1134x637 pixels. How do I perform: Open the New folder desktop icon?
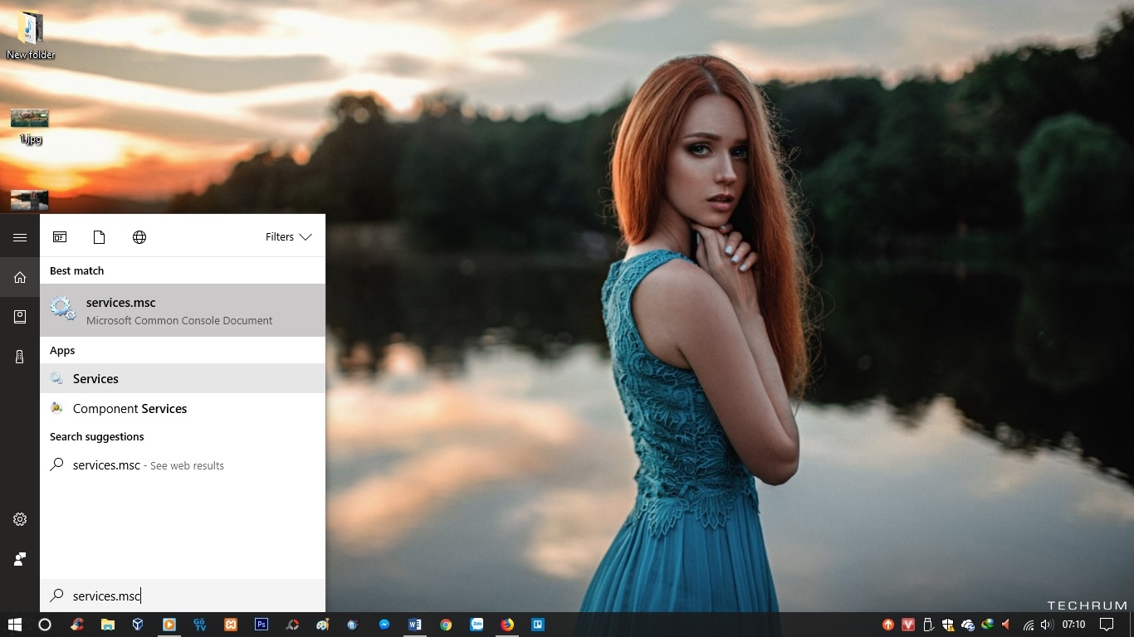tap(31, 35)
